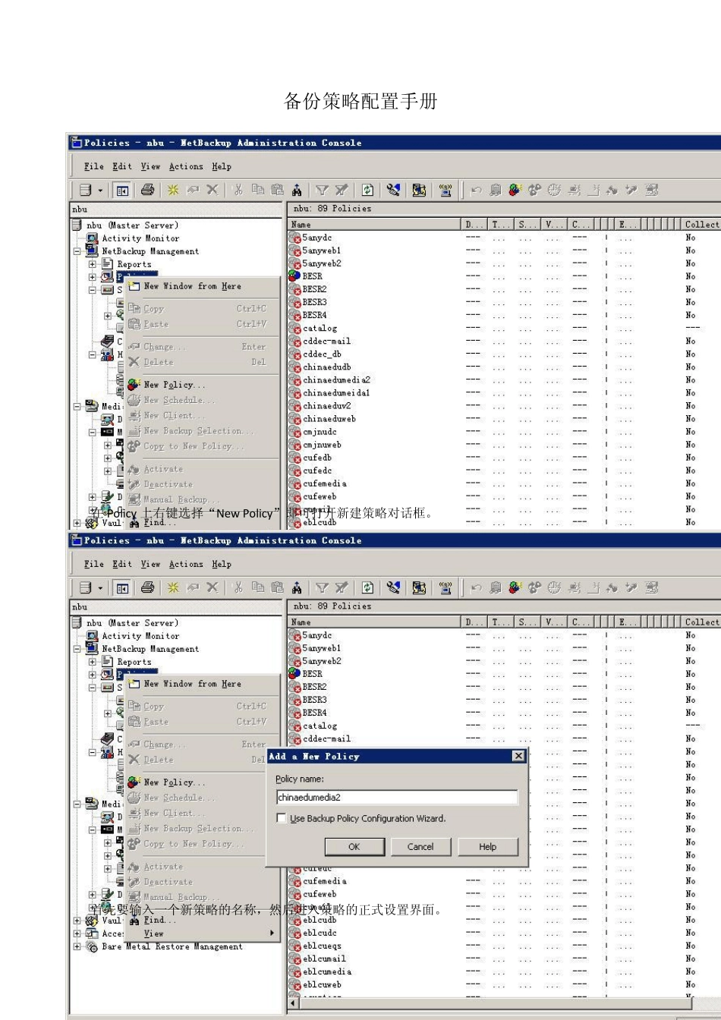Click the filter funnel icon in the upper toolbar
This screenshot has height=1020, width=721.
[322, 190]
